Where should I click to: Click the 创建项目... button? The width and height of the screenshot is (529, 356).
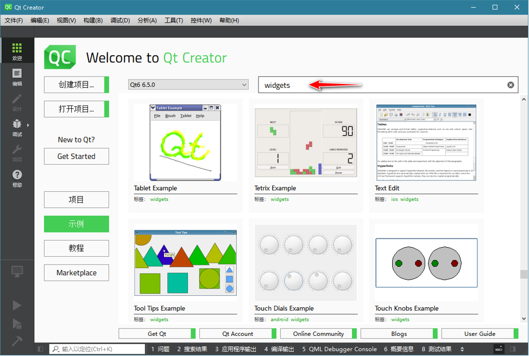pyautogui.click(x=77, y=85)
